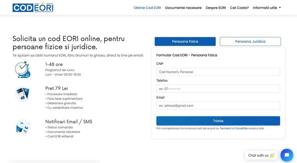The width and height of the screenshot is (297, 163).
Task: Click the payment cards price icon
Action: tap(22, 94)
